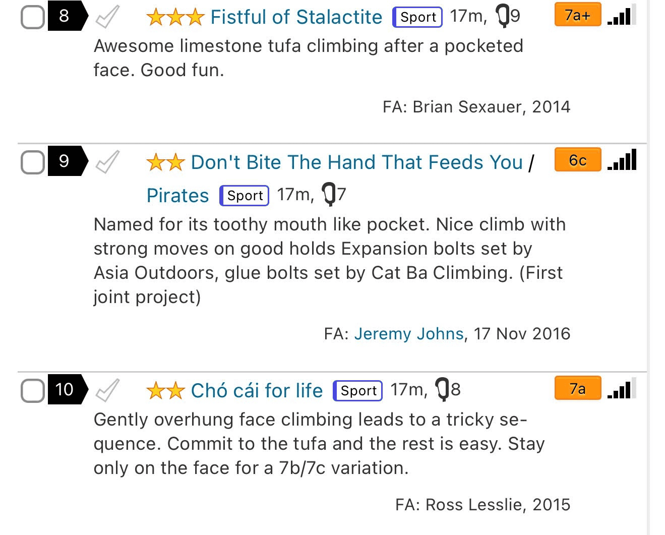Viewport: 665px width, 535px height.
Task: View Jeremy Johns' profile
Action: pos(408,334)
